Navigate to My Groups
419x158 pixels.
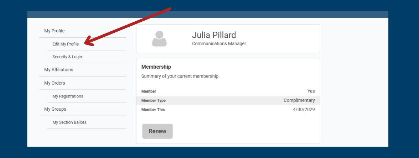[x=55, y=109]
